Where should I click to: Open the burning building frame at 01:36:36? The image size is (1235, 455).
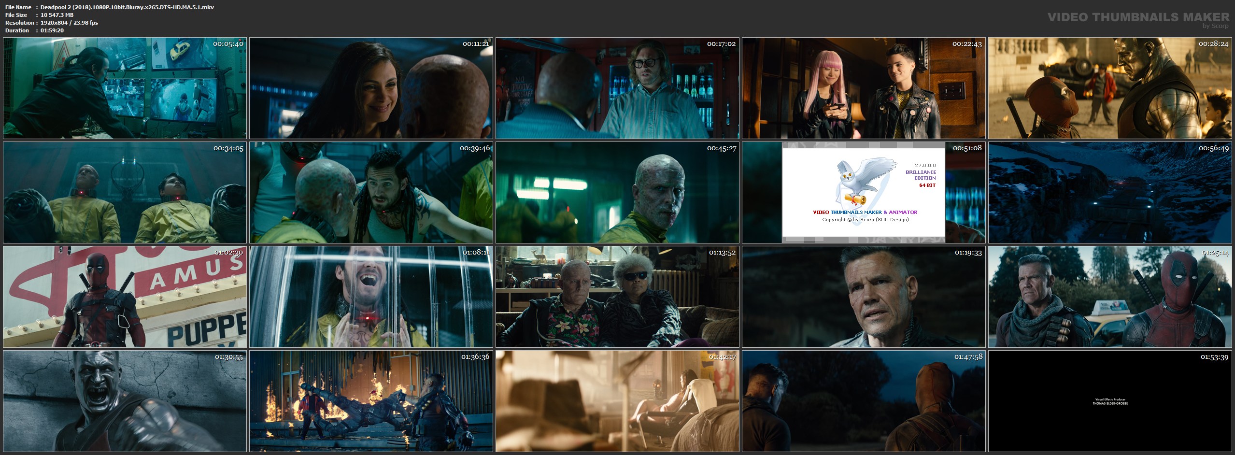[x=371, y=401]
